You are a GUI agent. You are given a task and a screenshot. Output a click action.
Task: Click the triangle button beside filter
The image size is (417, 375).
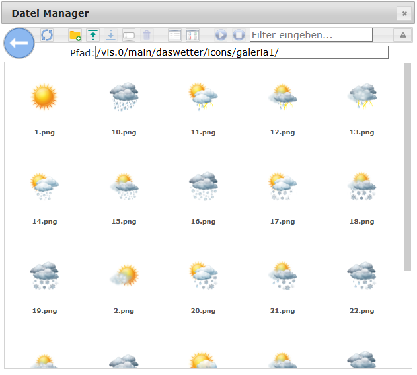pos(403,35)
